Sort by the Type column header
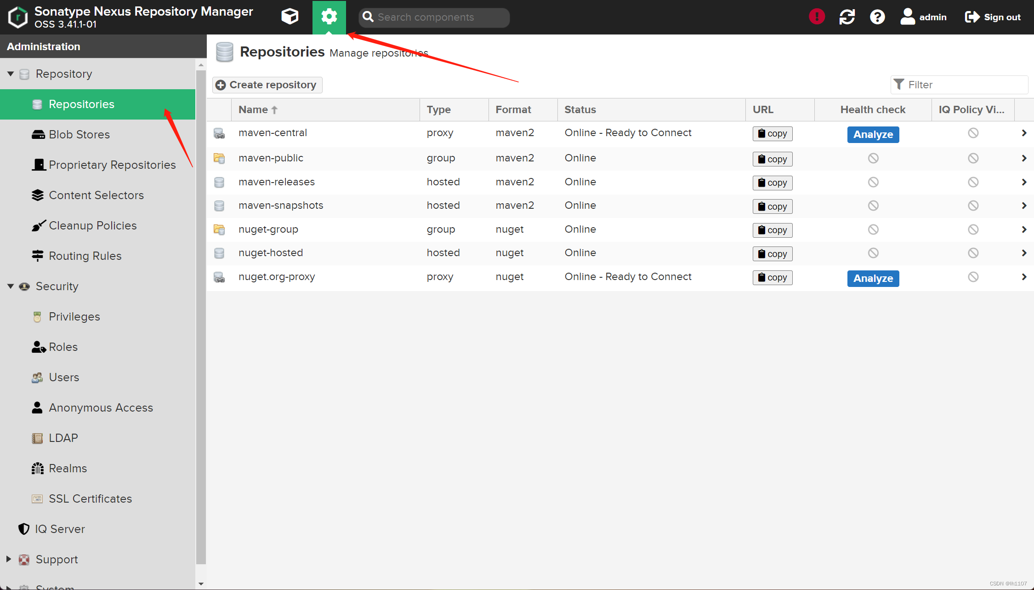 point(454,109)
